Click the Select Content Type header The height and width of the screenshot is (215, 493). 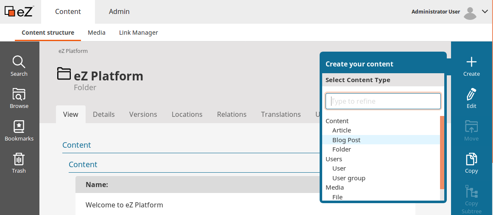(383, 80)
